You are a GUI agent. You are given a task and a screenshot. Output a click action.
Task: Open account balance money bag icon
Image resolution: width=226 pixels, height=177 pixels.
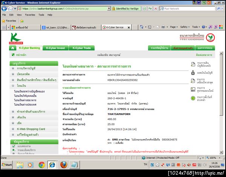193,73
